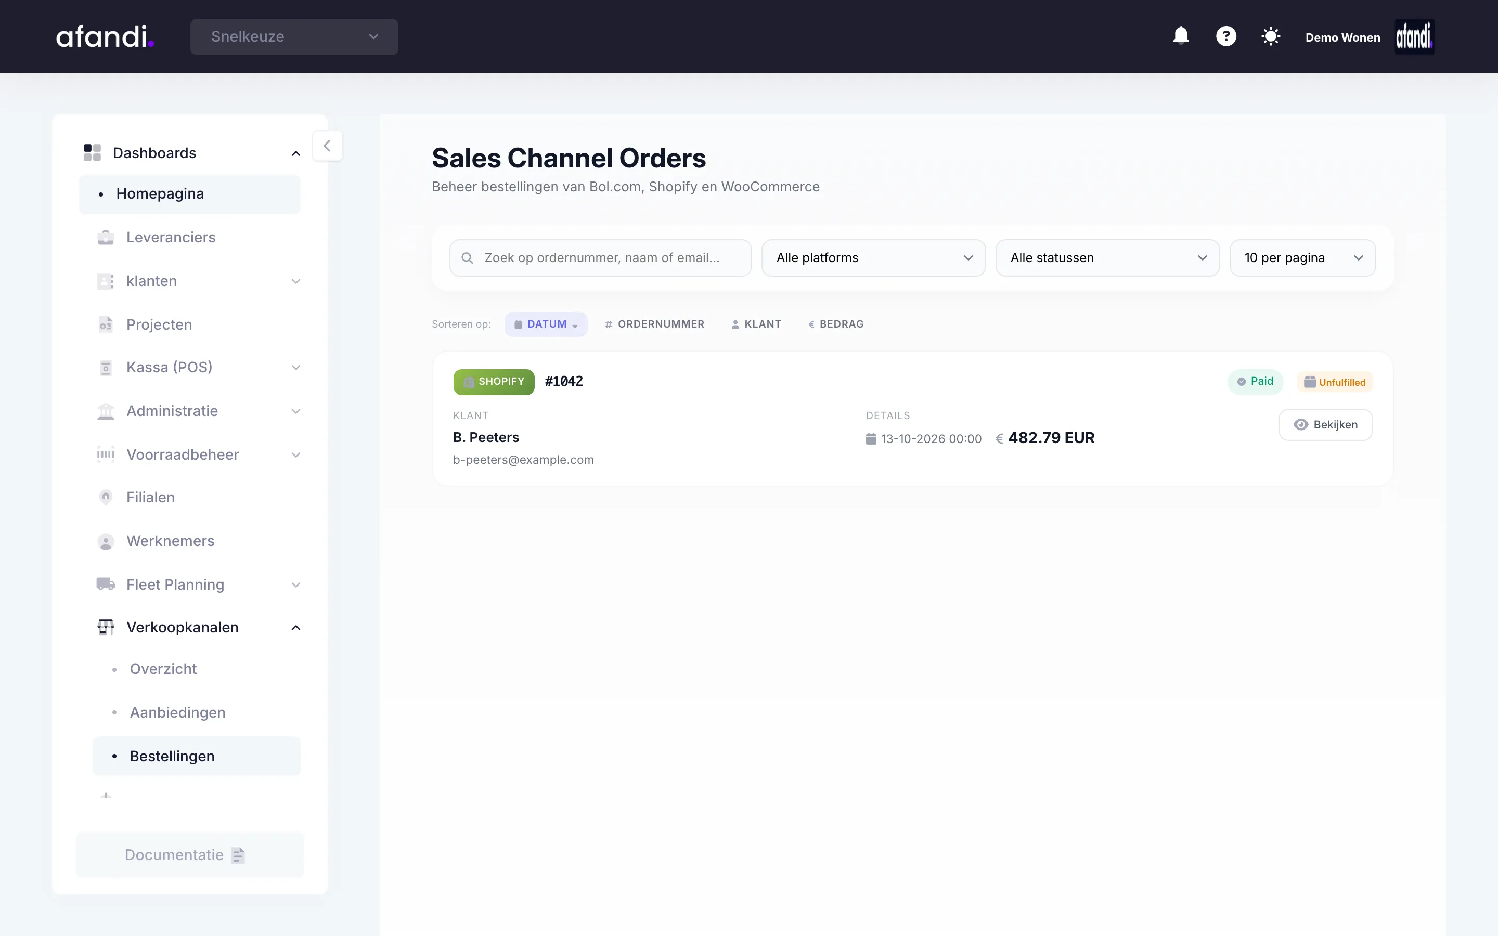Open the Demo Wonen profile avatar
The width and height of the screenshot is (1498, 936).
[1414, 36]
